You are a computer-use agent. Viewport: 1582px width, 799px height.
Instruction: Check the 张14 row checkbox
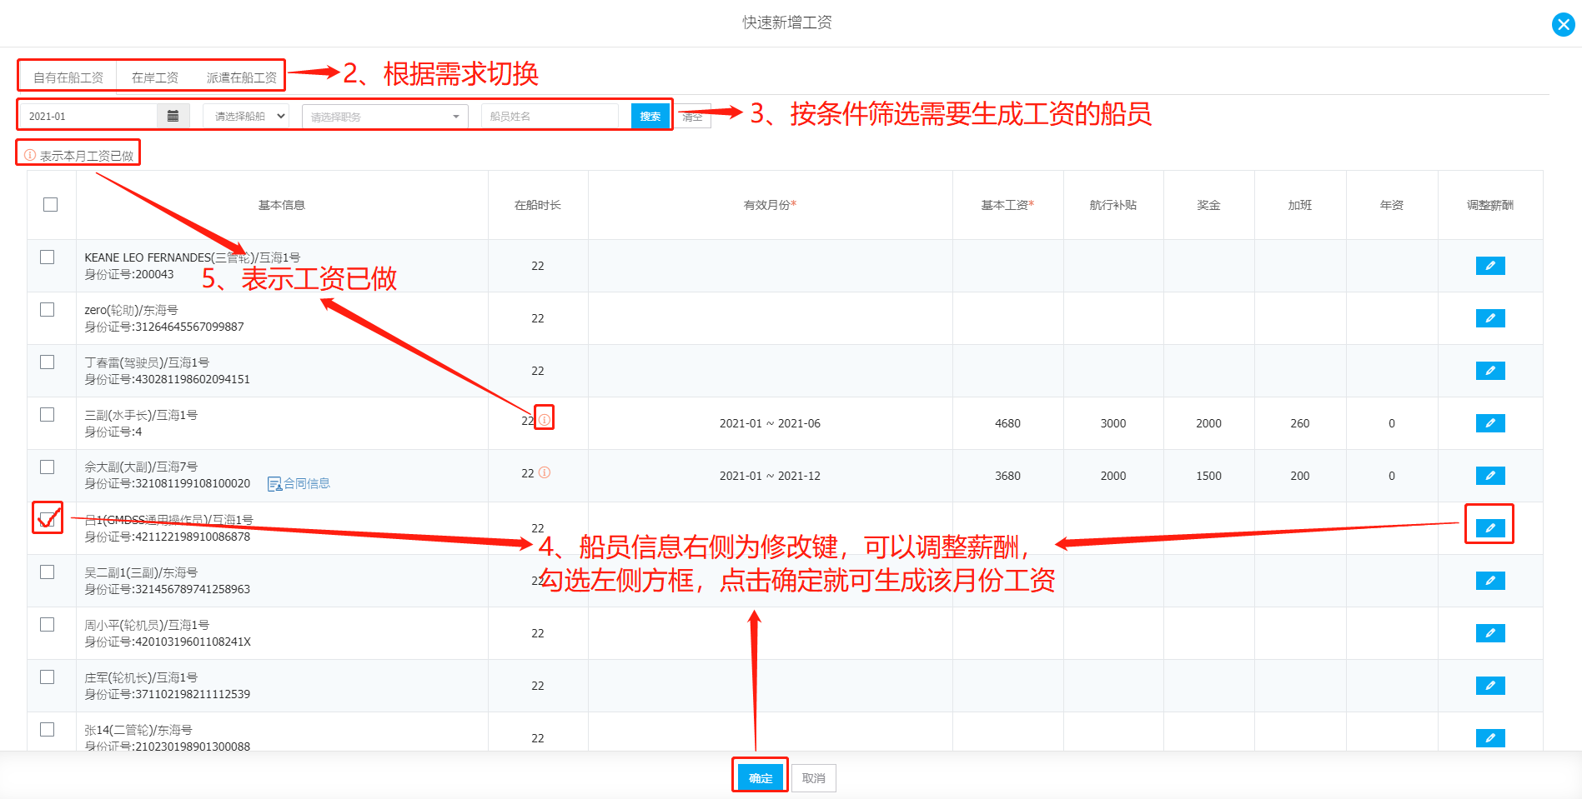48,730
